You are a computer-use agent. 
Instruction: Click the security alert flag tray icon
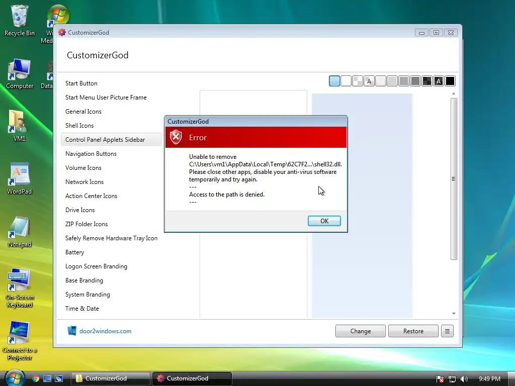(x=440, y=379)
